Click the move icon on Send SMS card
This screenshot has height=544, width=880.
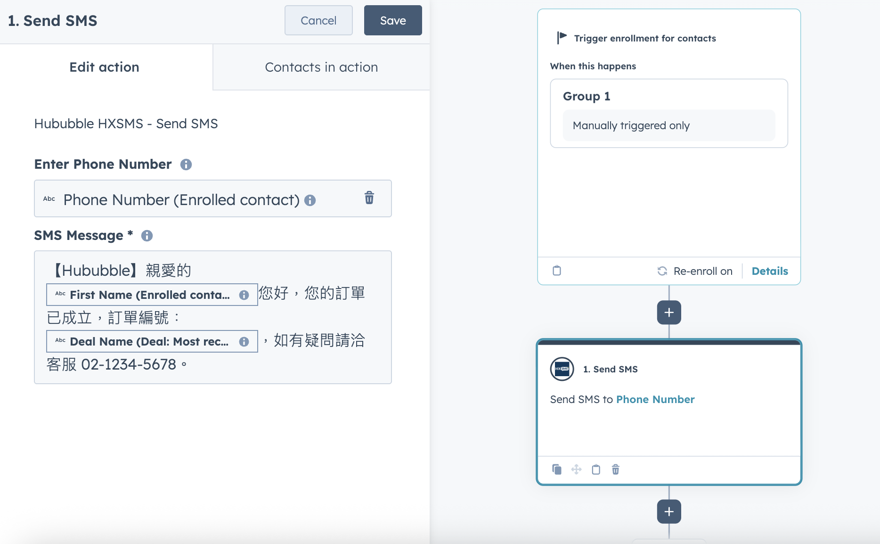(x=576, y=470)
